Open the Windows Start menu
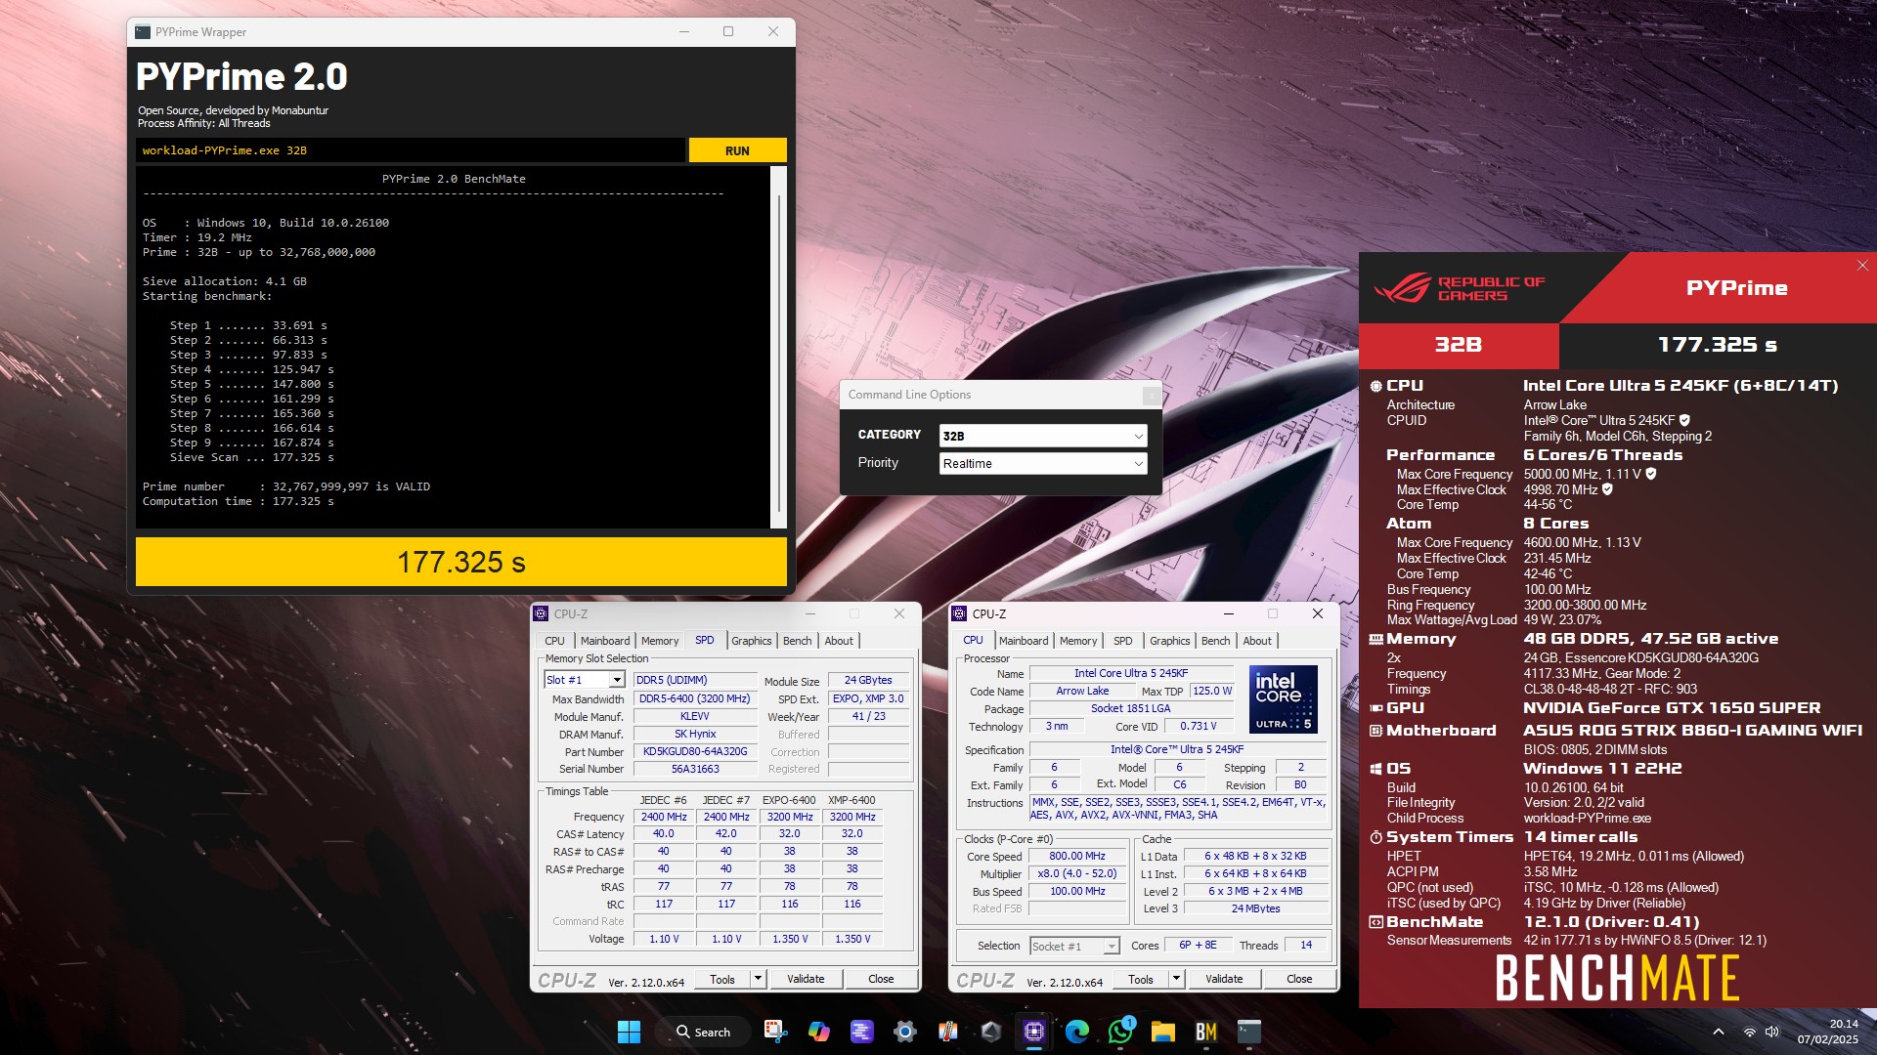Image resolution: width=1877 pixels, height=1055 pixels. click(x=629, y=1032)
